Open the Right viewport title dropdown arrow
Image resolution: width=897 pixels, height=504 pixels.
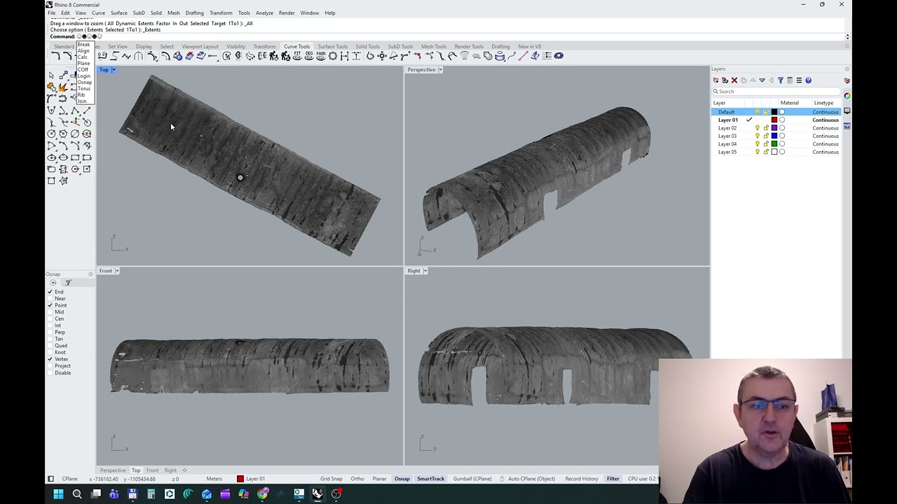point(425,271)
